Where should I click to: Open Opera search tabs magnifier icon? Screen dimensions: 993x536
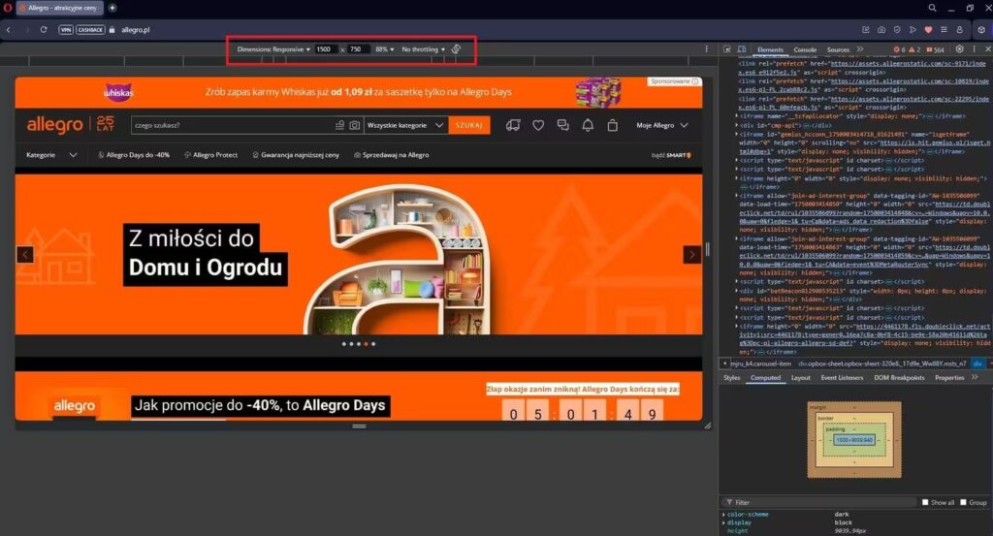point(932,8)
